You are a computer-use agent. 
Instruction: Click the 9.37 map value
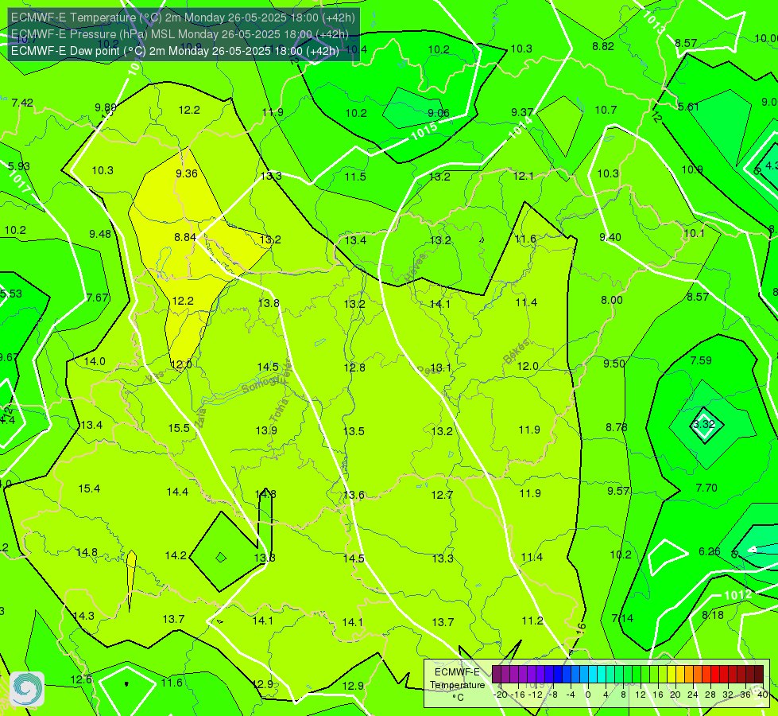[522, 113]
